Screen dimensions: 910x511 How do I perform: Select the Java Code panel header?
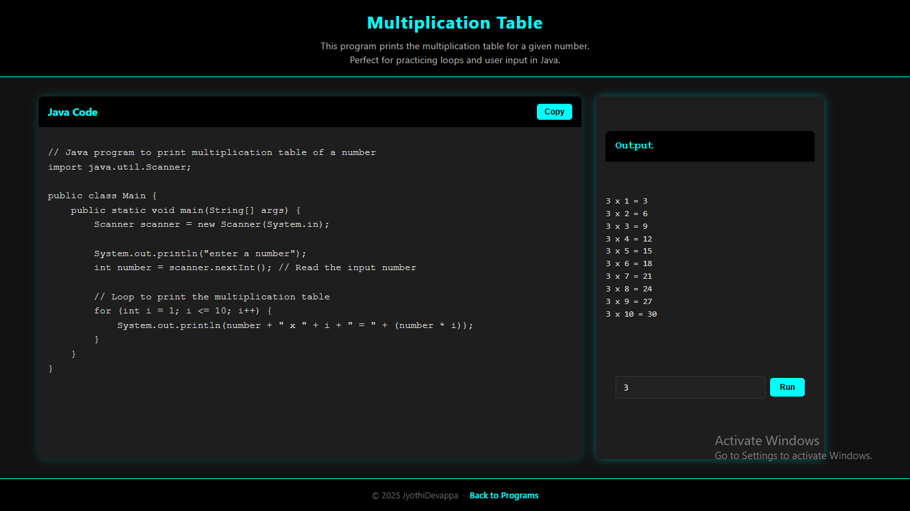(x=73, y=112)
